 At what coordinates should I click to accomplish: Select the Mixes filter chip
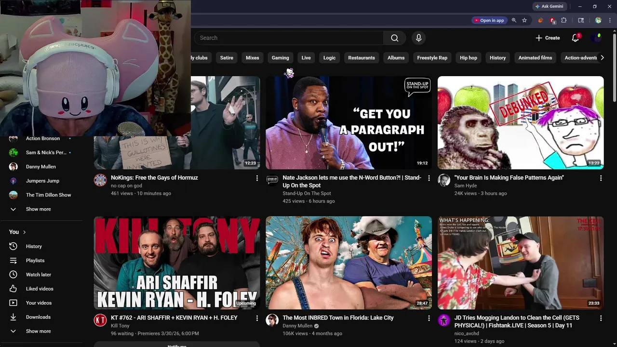pos(253,58)
